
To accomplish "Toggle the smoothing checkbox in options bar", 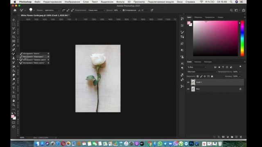I will pyautogui.click(x=124, y=10).
